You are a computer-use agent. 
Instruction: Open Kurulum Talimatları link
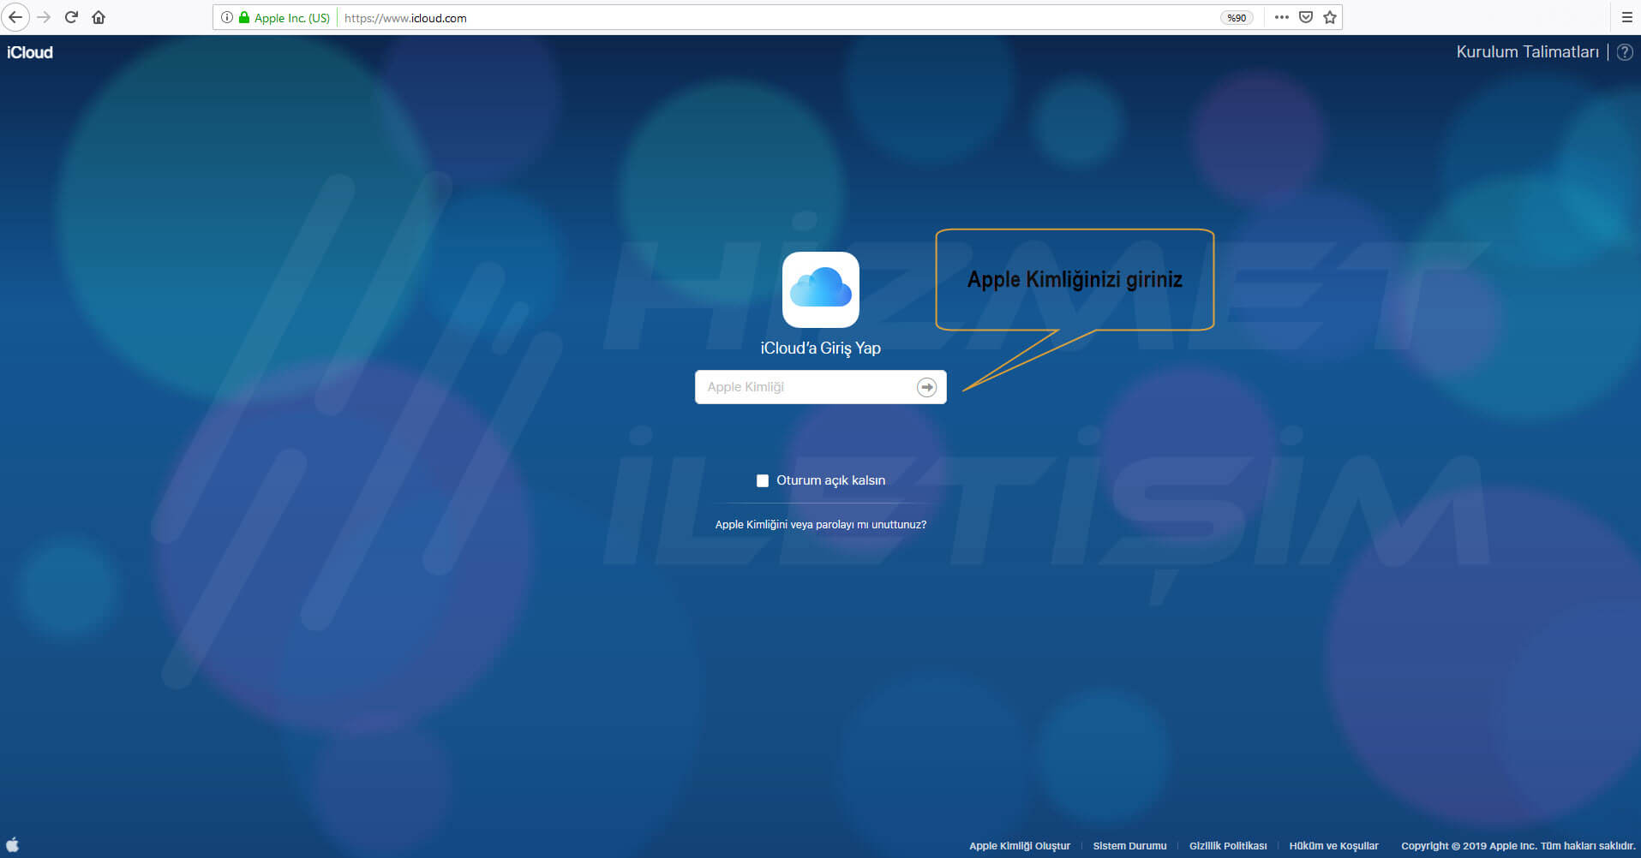1527,52
